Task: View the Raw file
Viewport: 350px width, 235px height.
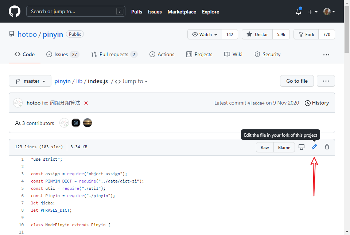Action: pos(265,148)
